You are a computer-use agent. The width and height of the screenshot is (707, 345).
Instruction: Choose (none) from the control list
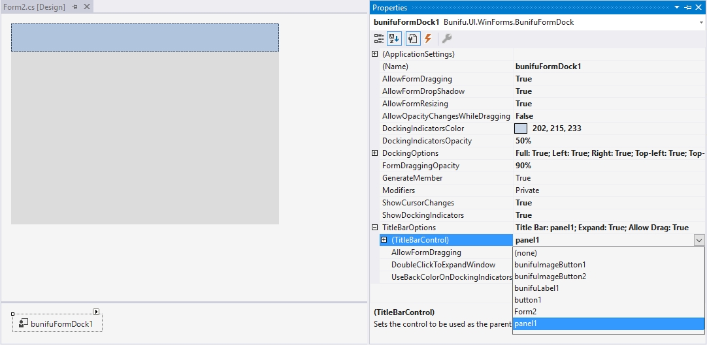[527, 252]
